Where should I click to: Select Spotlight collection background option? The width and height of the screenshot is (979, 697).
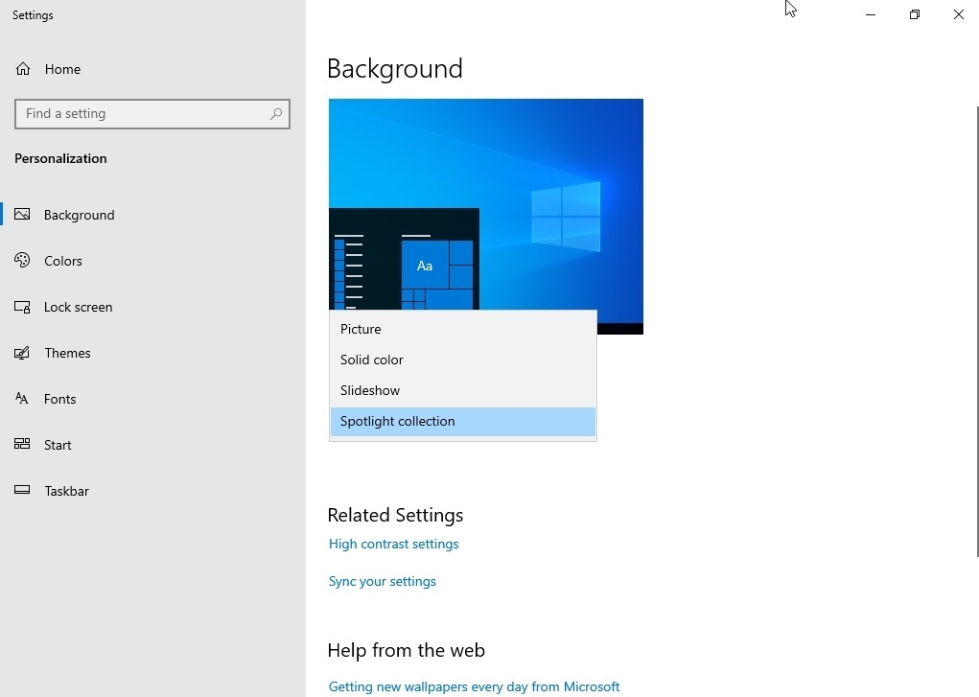coord(397,421)
